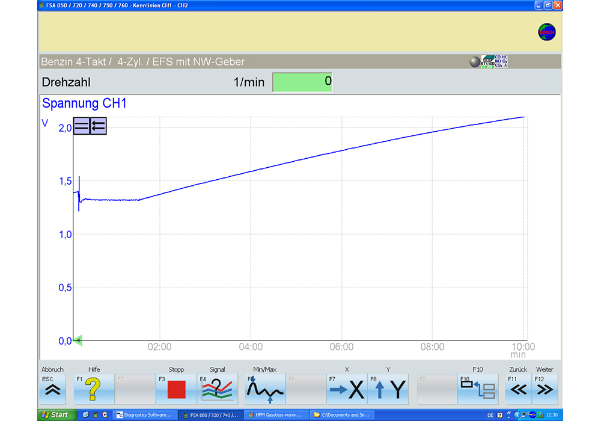The width and height of the screenshot is (601, 421).
Task: Click the KTS exhaust gas module icon
Action: (494, 61)
